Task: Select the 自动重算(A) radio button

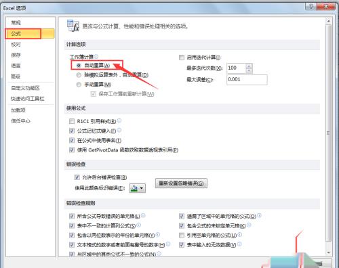Action: point(79,66)
